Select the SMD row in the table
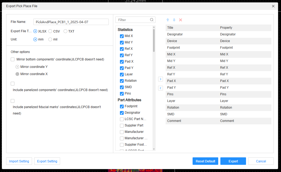The image size is (281, 172). pos(218,114)
